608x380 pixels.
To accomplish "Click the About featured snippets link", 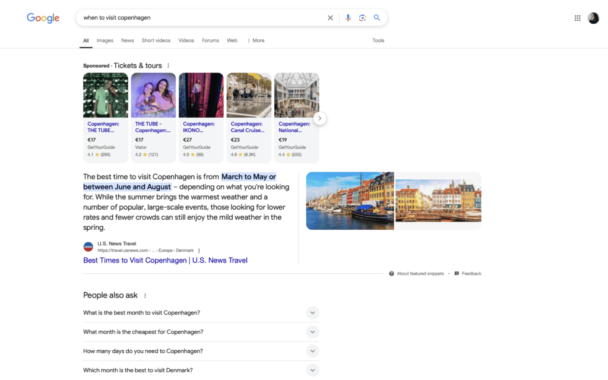I will [420, 274].
